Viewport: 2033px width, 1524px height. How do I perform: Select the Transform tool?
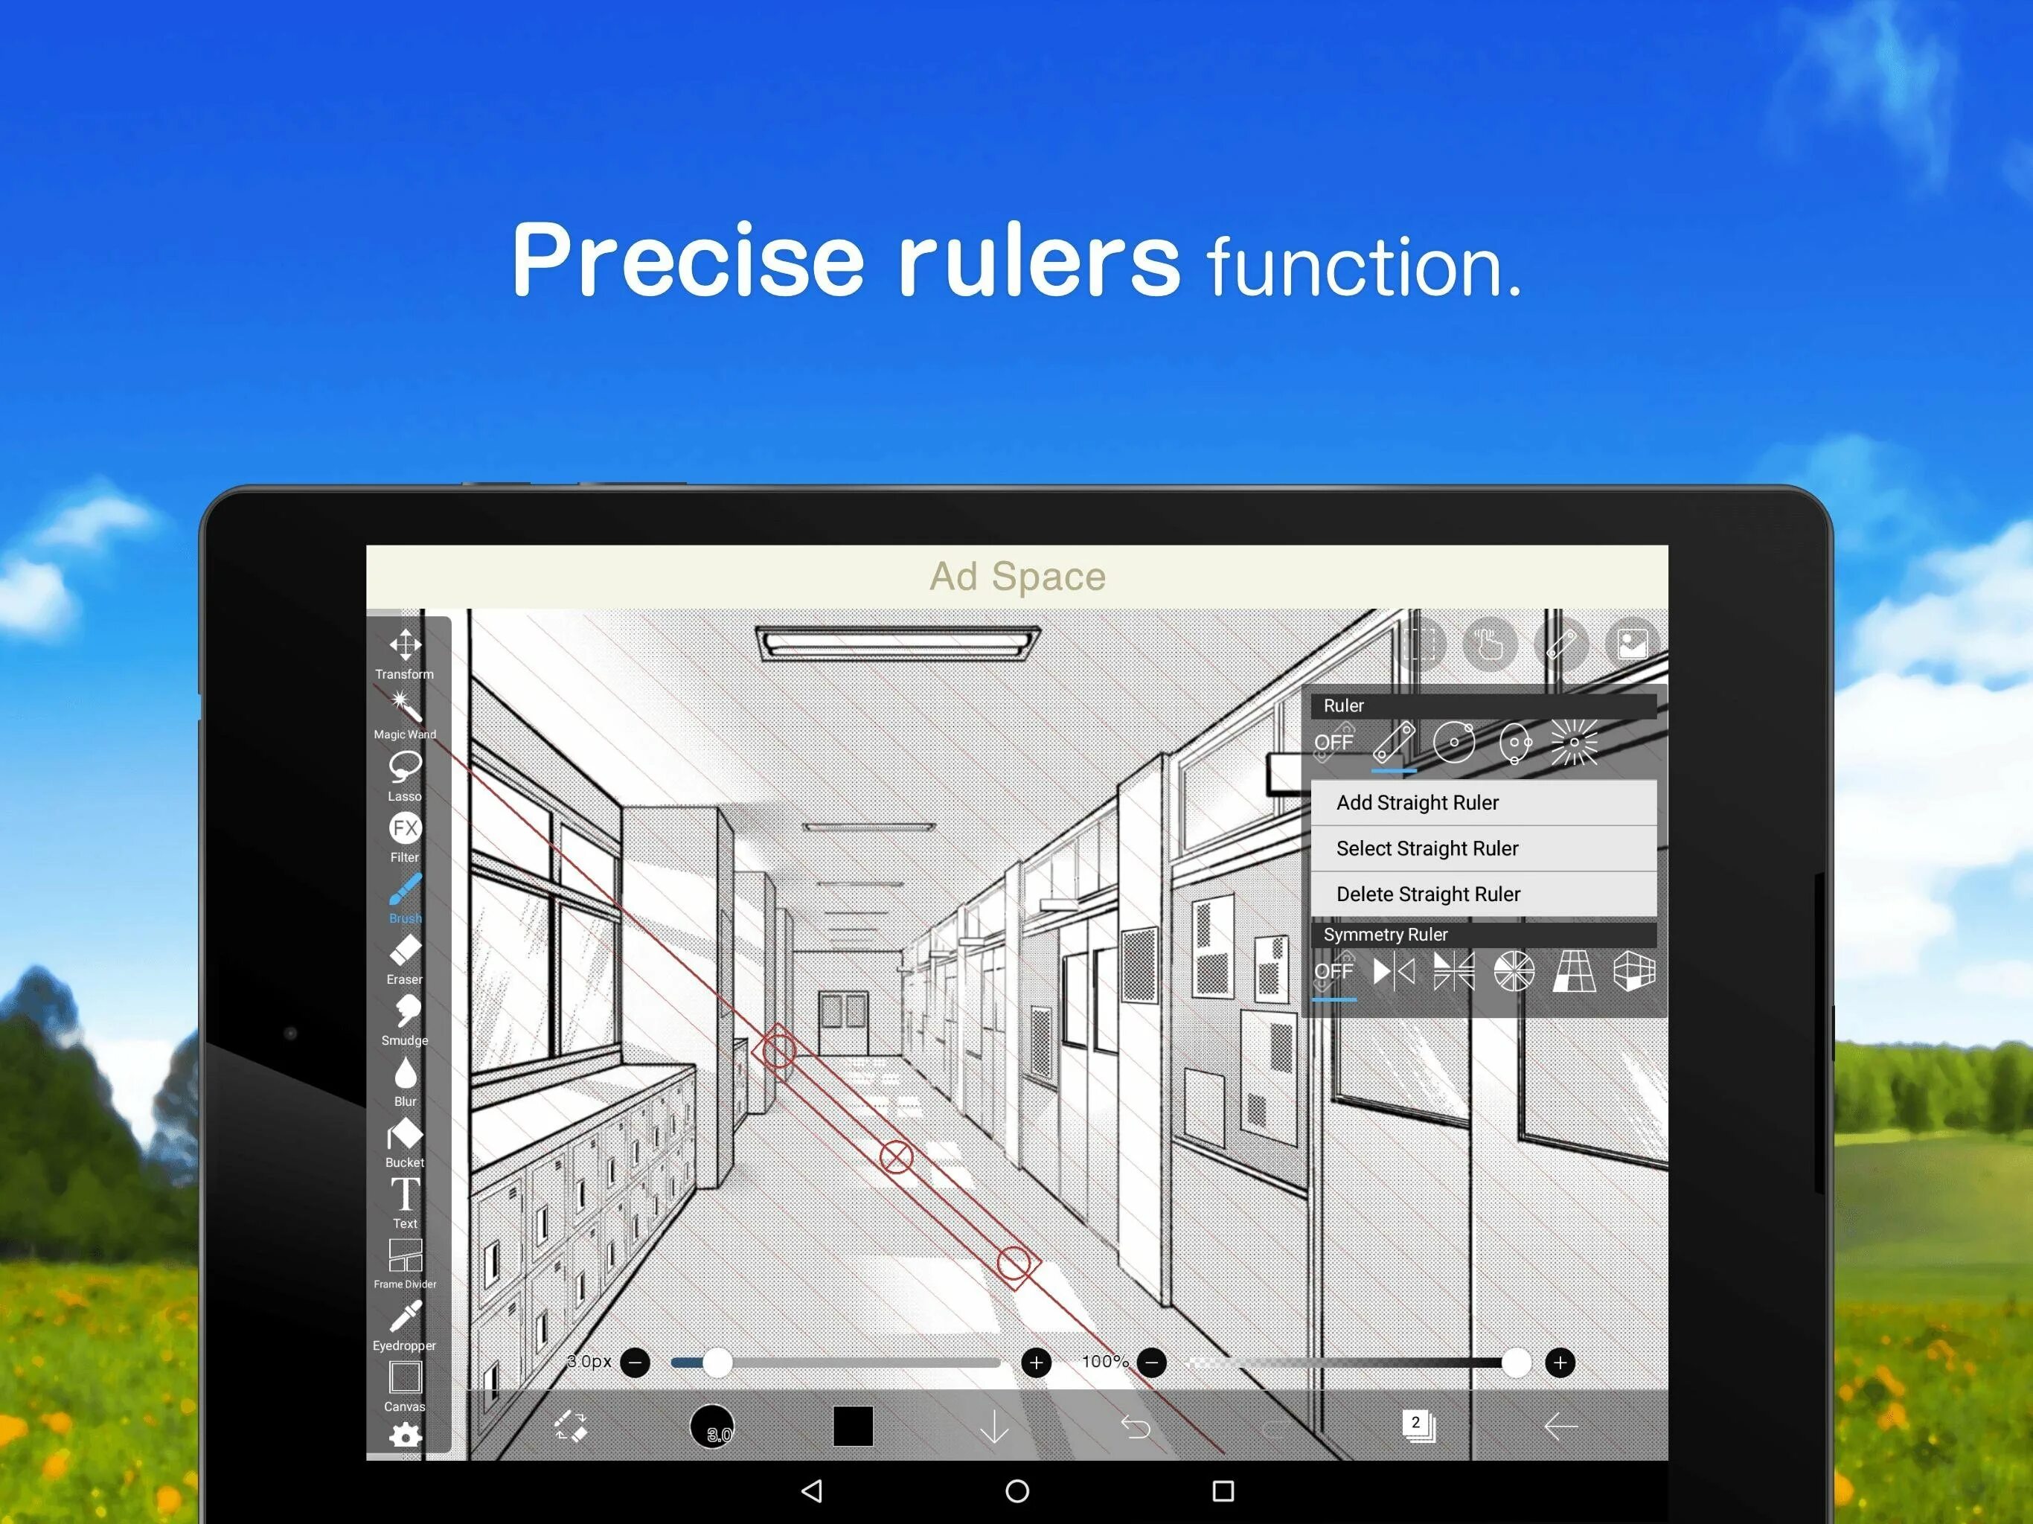[x=403, y=652]
